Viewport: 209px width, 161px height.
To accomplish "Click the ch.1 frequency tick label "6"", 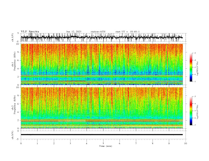I will pyautogui.click(x=18, y=60).
